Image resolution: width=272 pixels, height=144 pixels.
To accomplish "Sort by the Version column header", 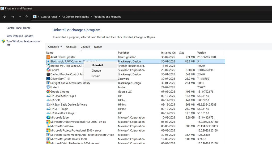I will click(211, 53).
